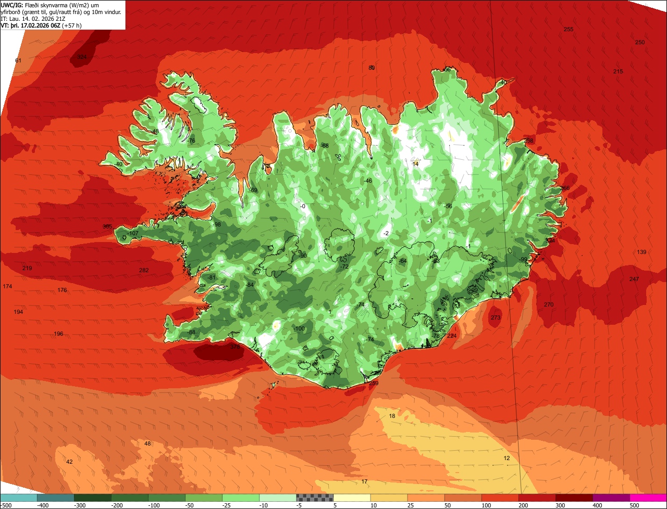Click the '215' map value
This screenshot has height=509, width=667.
pos(618,71)
